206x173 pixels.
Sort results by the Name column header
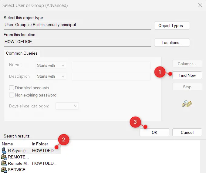click(x=15, y=144)
